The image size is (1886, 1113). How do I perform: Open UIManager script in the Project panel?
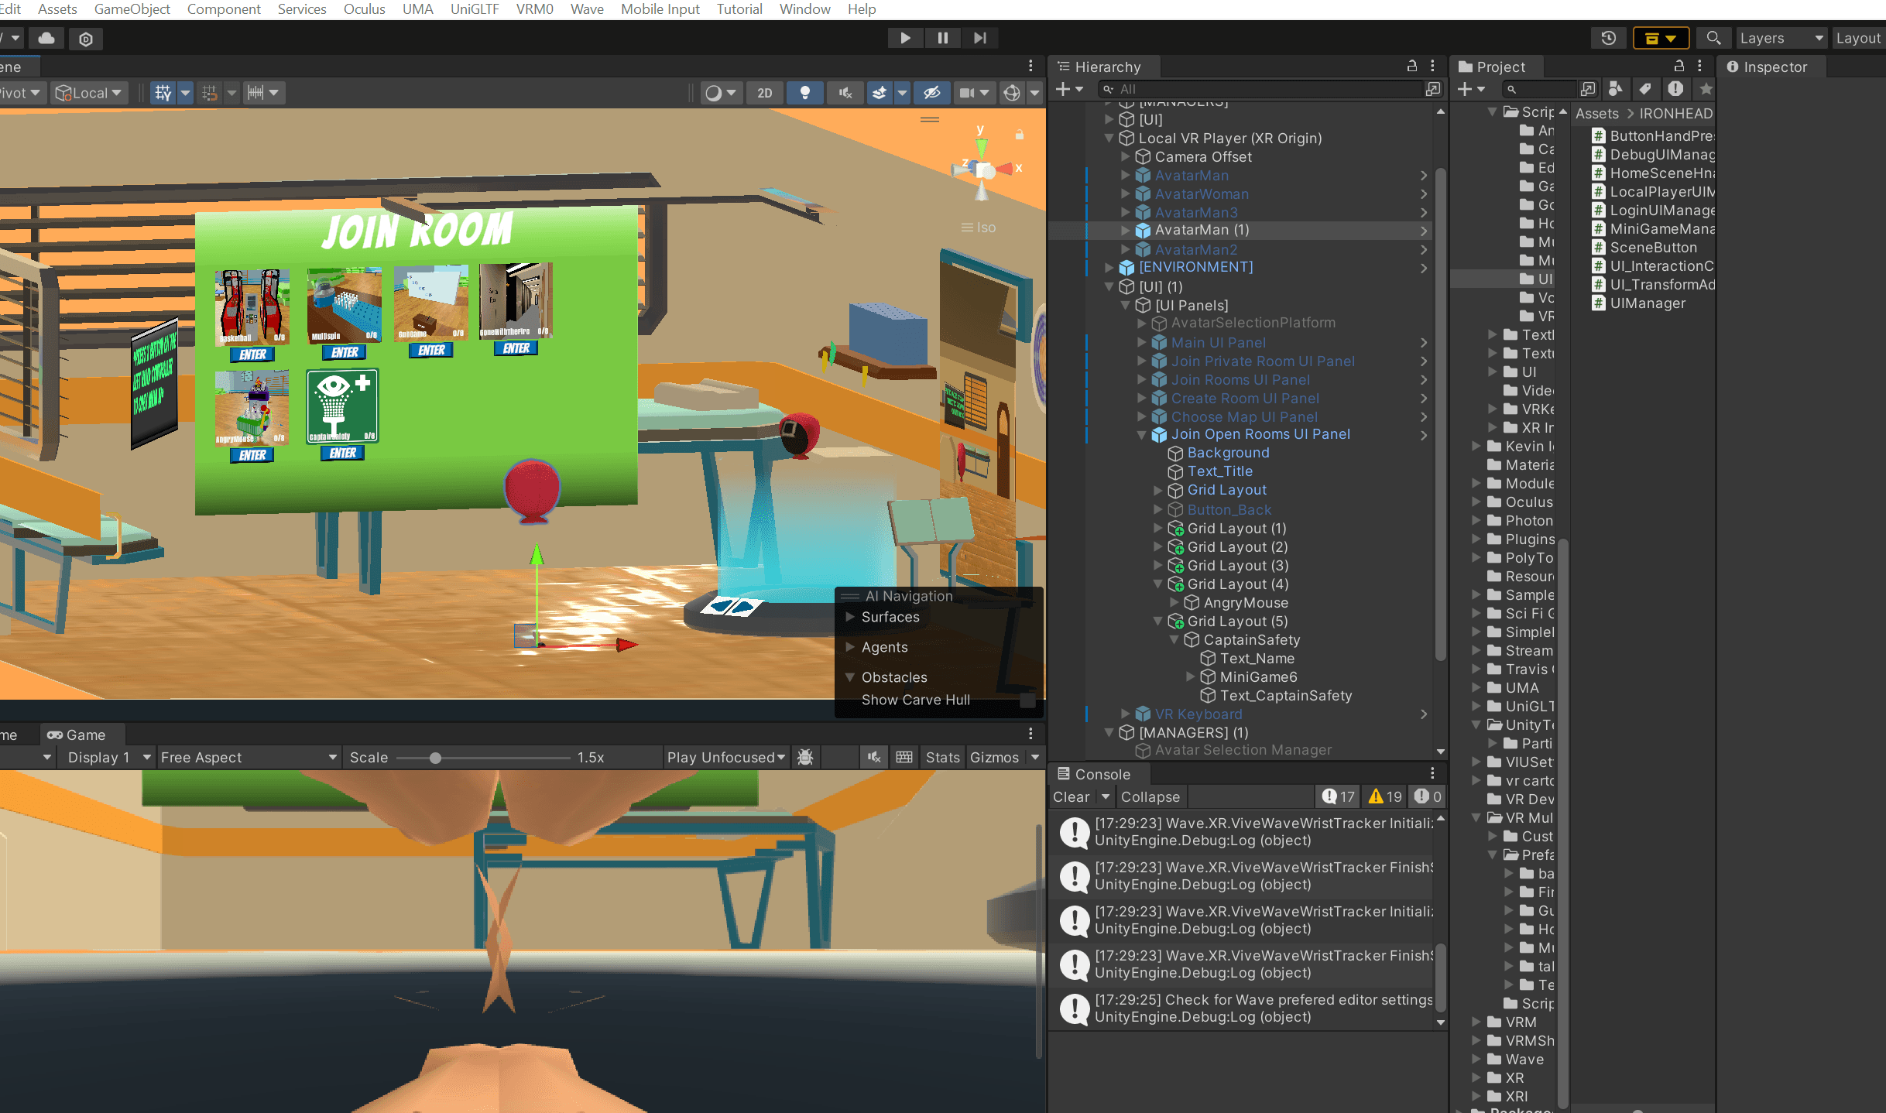1648,303
